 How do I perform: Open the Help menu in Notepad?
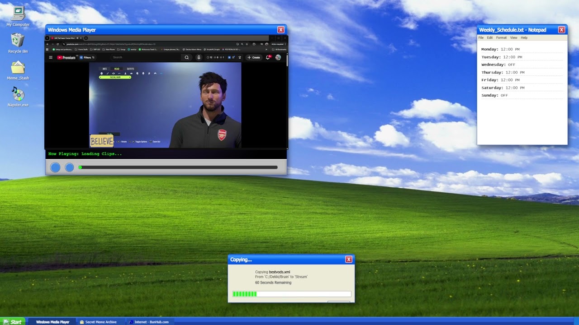(x=524, y=37)
